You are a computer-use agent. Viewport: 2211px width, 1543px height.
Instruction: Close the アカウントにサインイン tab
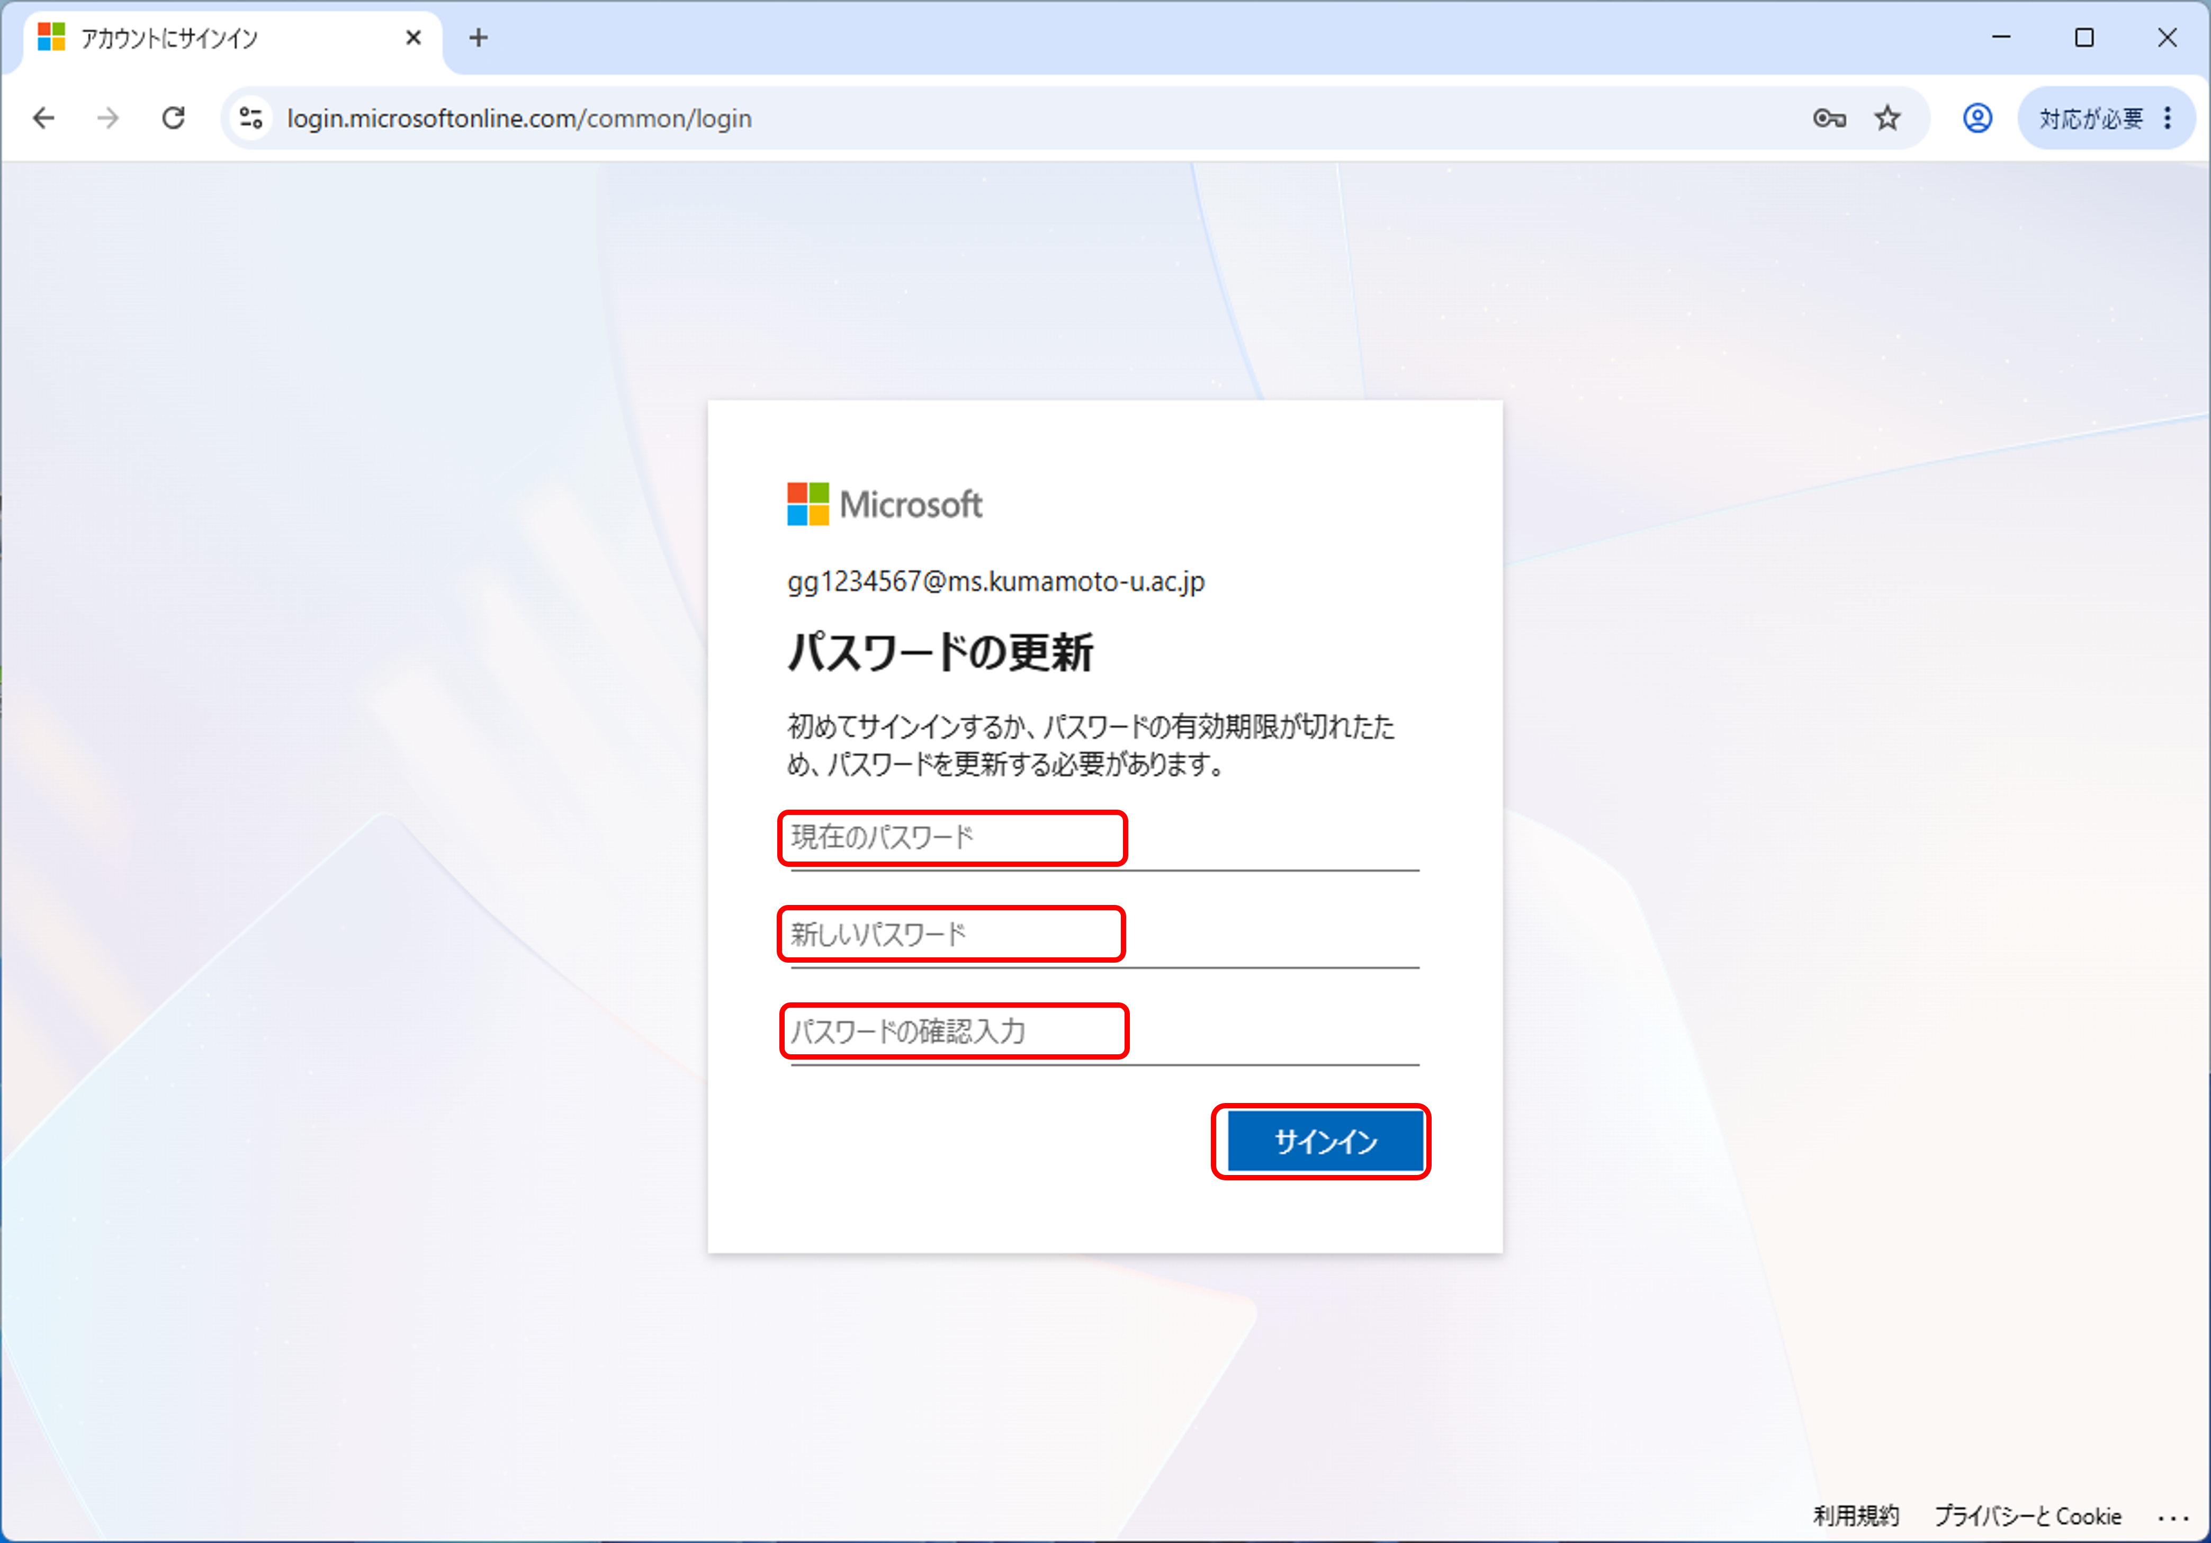413,38
